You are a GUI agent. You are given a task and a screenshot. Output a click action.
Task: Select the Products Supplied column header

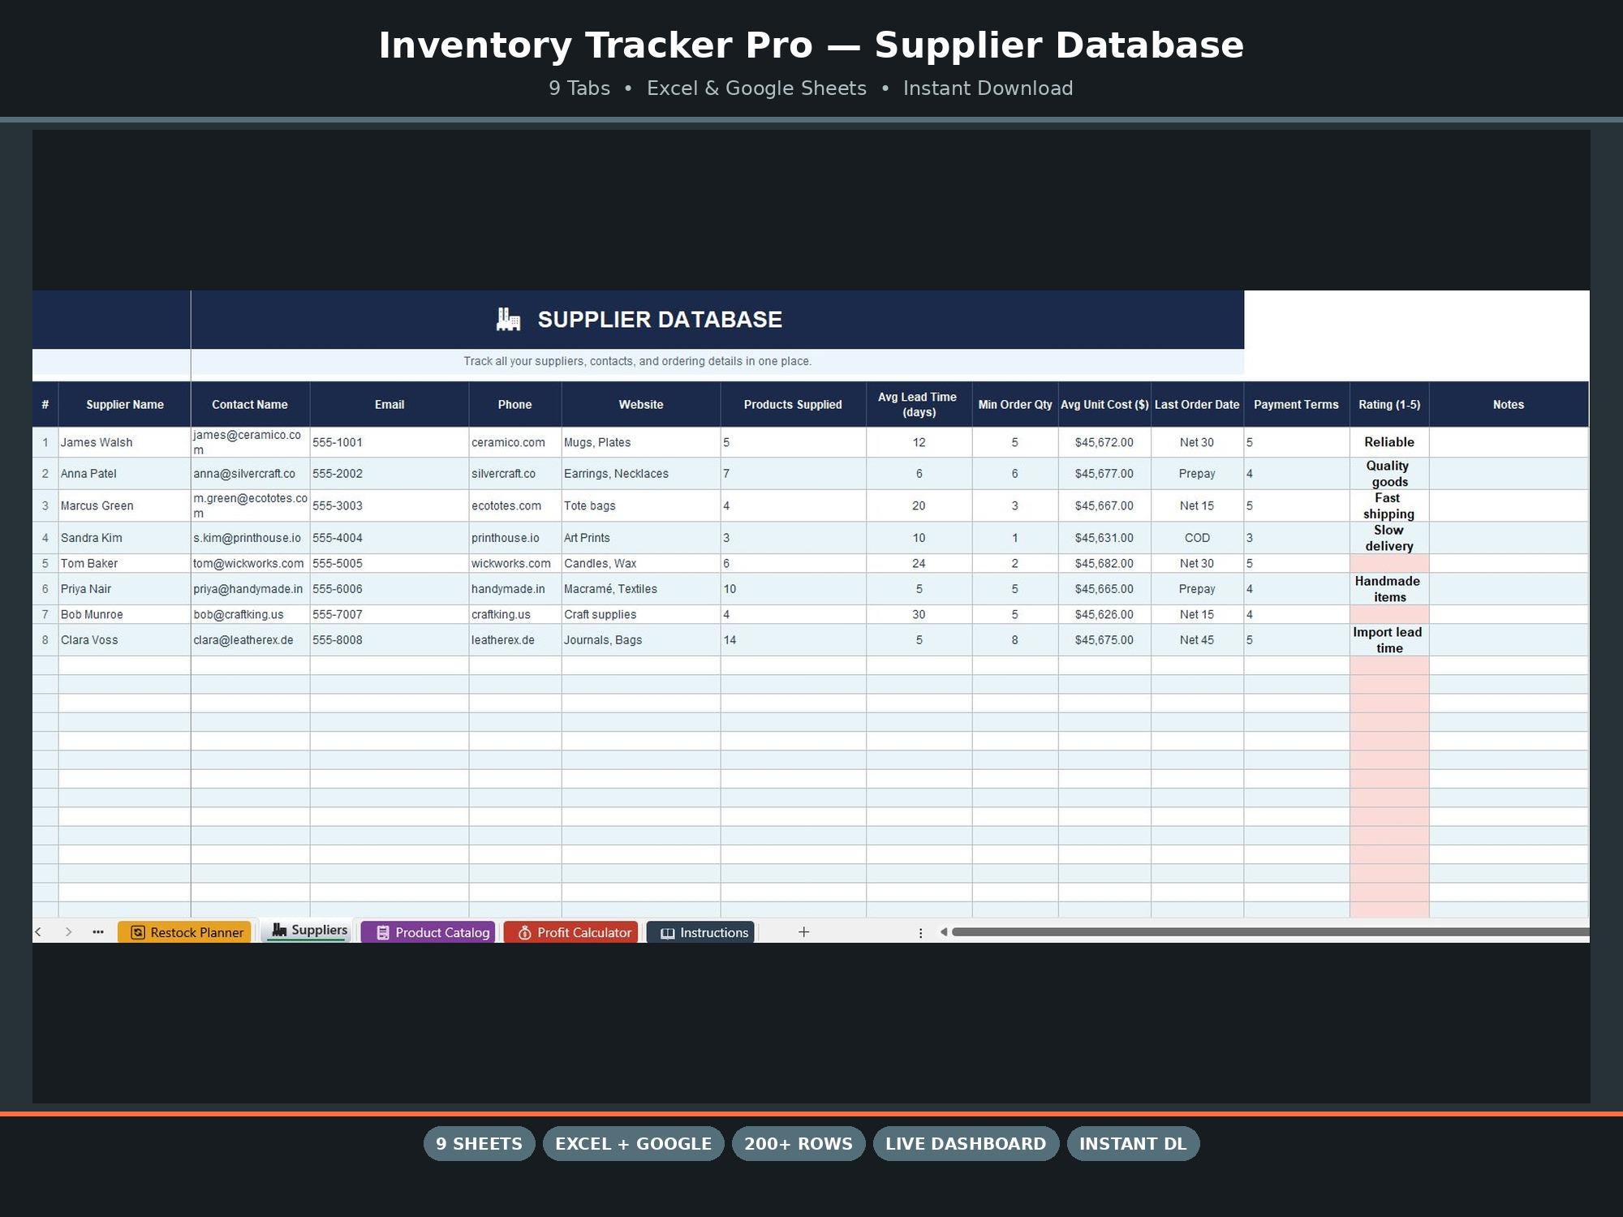(x=793, y=405)
